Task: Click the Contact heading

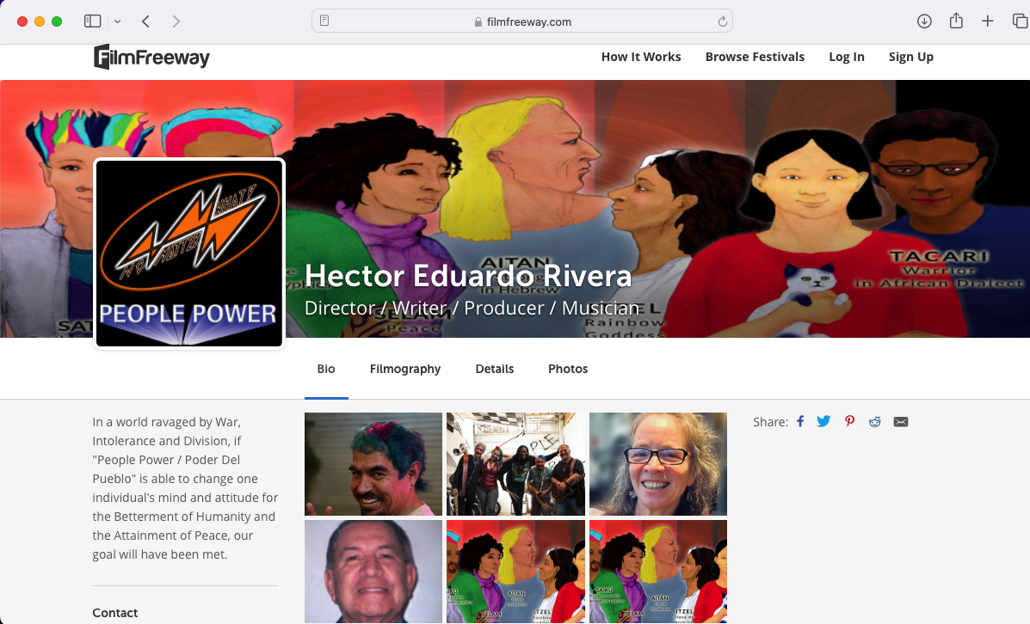Action: tap(115, 613)
